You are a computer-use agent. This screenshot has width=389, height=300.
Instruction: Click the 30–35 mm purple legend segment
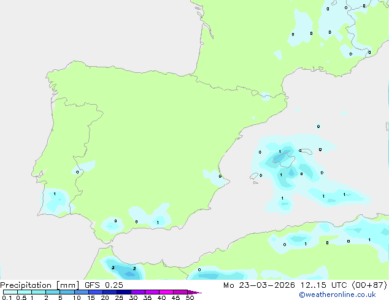tap(138, 292)
